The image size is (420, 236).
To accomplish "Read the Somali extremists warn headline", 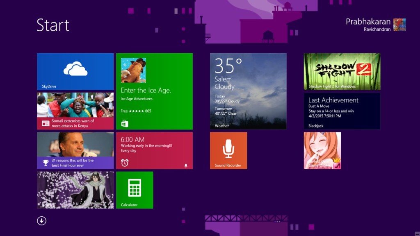I will (73, 123).
